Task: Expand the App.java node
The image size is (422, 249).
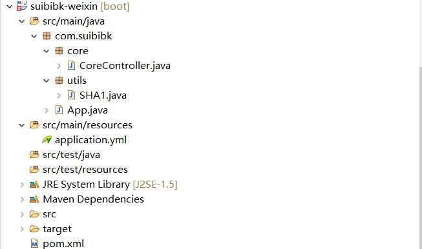Action: 47,110
